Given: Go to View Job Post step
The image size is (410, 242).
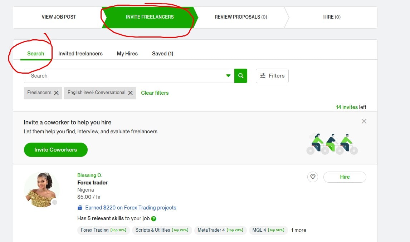Looking at the screenshot, I should 59,17.
